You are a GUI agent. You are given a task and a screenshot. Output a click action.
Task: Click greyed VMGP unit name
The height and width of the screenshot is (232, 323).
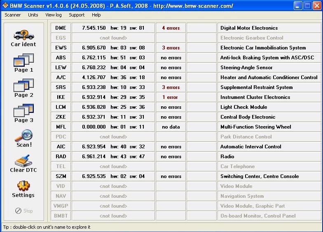click(61, 206)
